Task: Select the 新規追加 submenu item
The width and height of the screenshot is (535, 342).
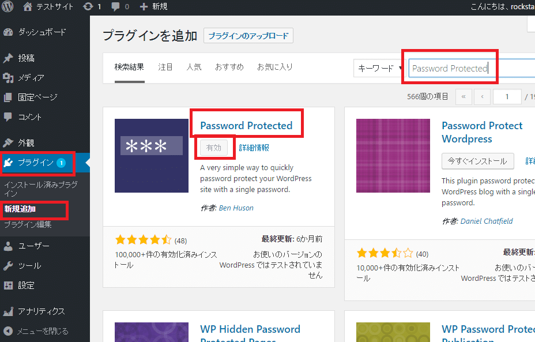Action: [20, 209]
